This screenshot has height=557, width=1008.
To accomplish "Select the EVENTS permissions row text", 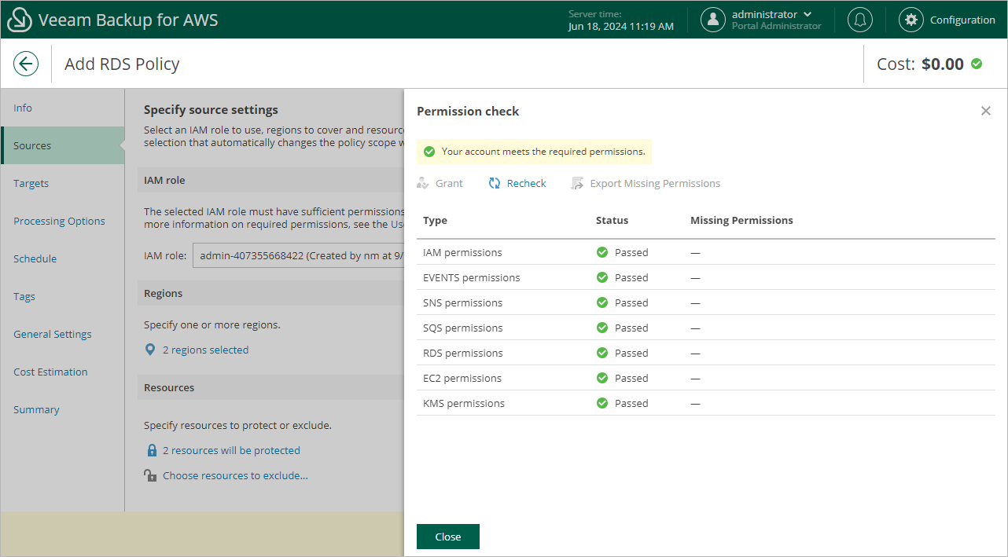I will [x=471, y=277].
